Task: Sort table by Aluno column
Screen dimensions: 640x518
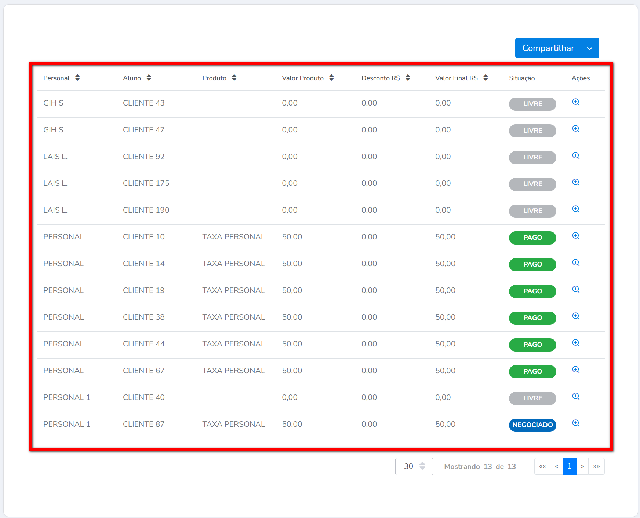Action: [149, 78]
